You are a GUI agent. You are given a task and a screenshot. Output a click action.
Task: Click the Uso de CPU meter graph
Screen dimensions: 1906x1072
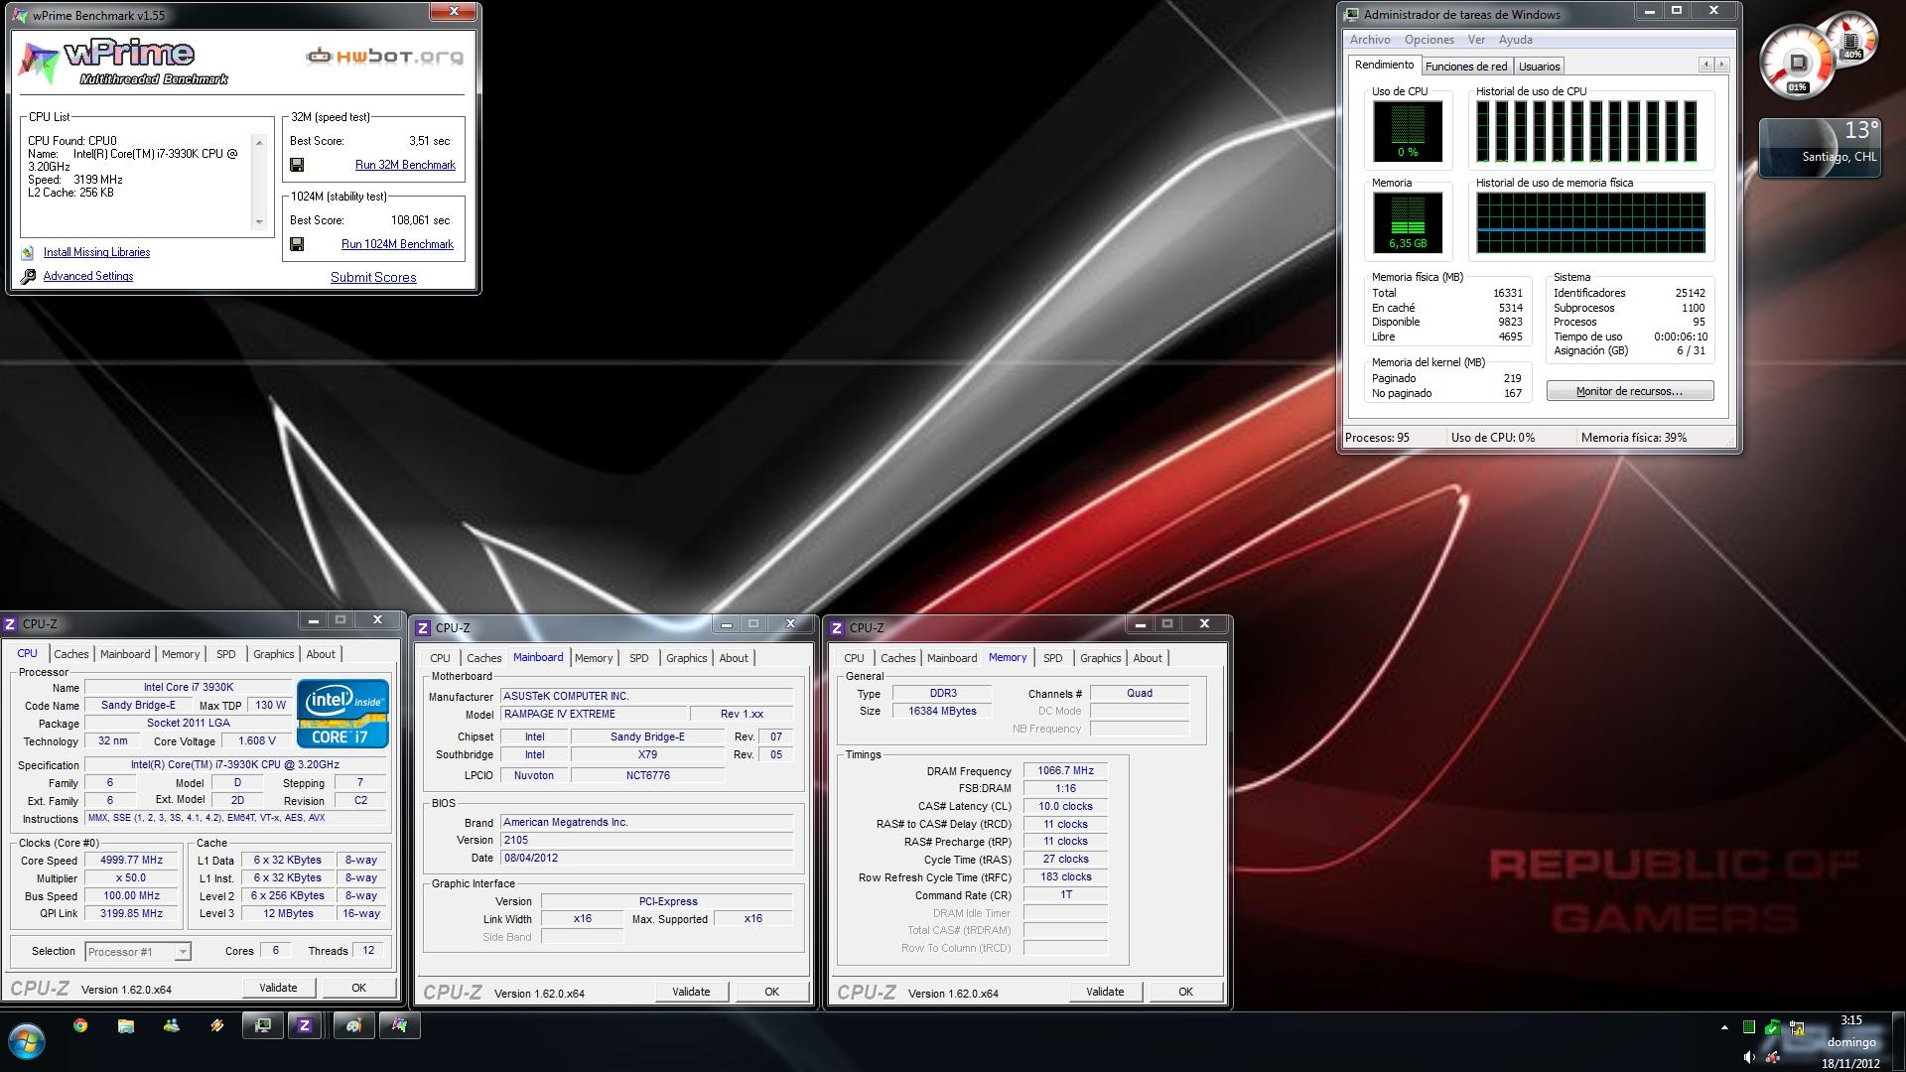[1408, 131]
